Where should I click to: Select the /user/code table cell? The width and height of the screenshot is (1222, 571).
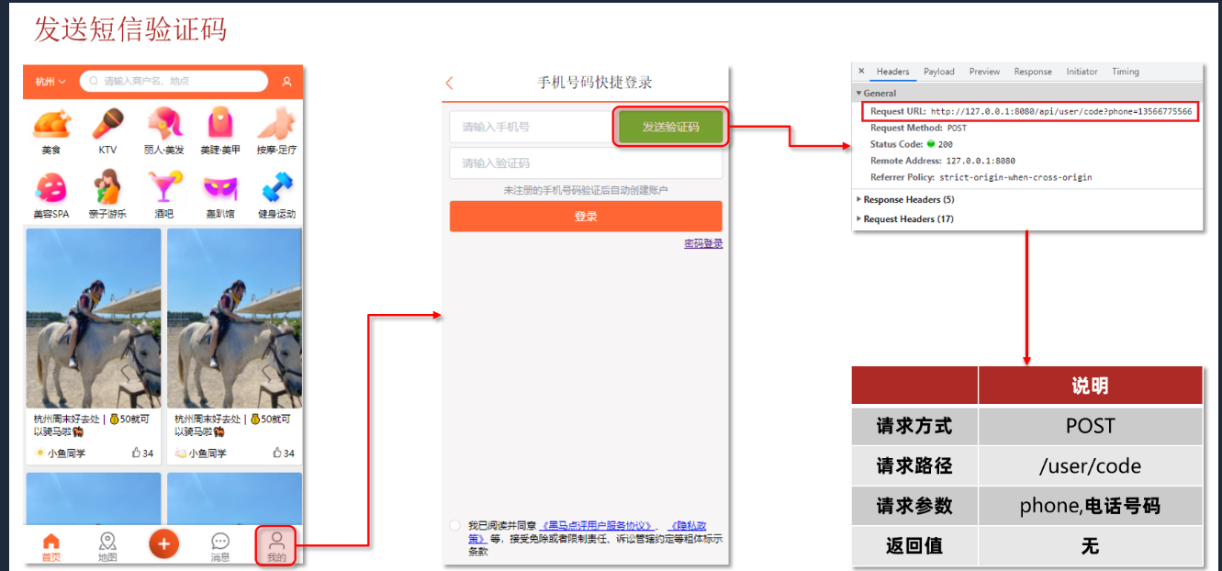click(x=1090, y=466)
